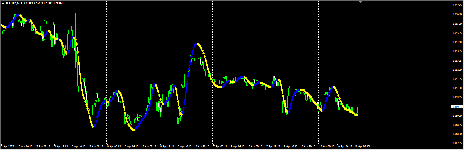Viewport: 464px width, 150px height.
Task: Click time axis label 7 Apr 04:15
Action: [238, 146]
